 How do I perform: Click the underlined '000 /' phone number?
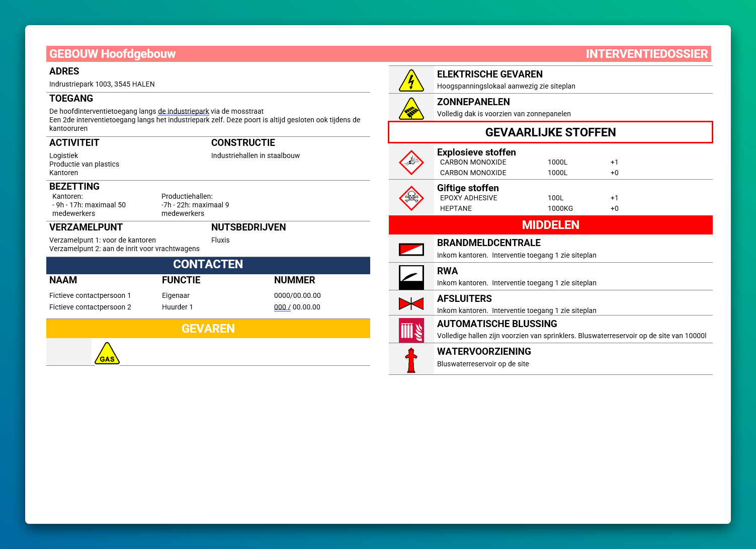tap(282, 307)
